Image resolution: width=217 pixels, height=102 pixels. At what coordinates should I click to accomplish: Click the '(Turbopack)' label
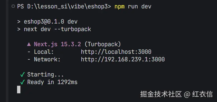click(103, 44)
